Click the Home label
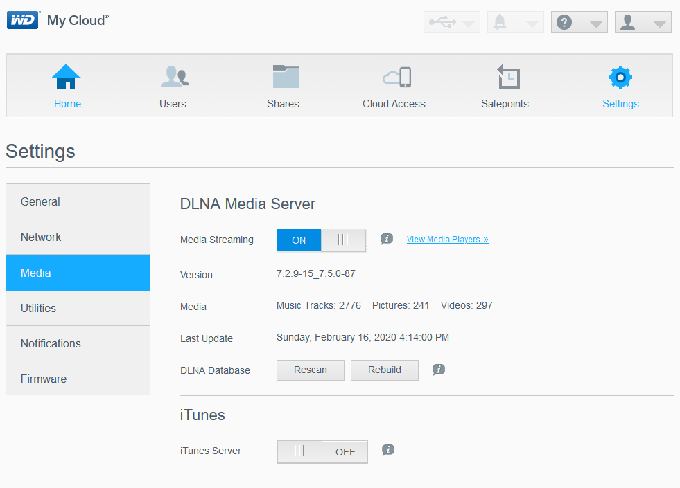Viewport: 680px width, 488px height. click(x=68, y=104)
